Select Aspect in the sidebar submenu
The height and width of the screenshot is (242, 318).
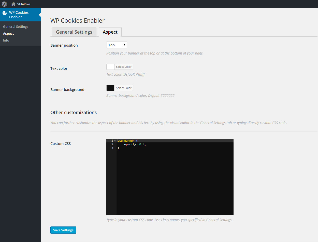[x=8, y=33]
